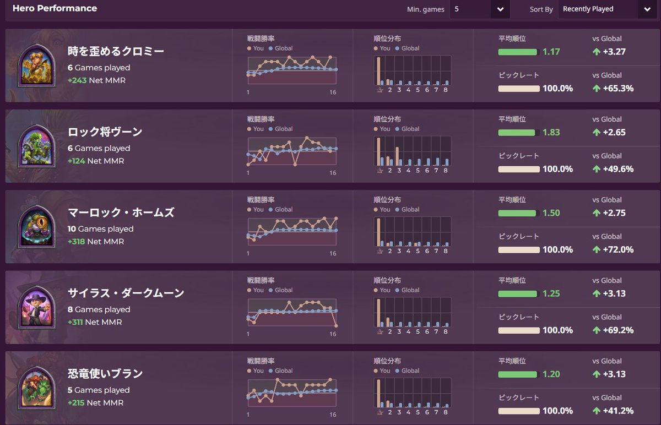
Task: Open the ロック将ヴーン hero name
Action: 105,132
